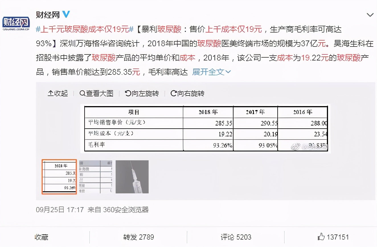The image size is (377, 247).
Task: Select the highlighted 2018年 table thumbnail
Action: pos(59,177)
